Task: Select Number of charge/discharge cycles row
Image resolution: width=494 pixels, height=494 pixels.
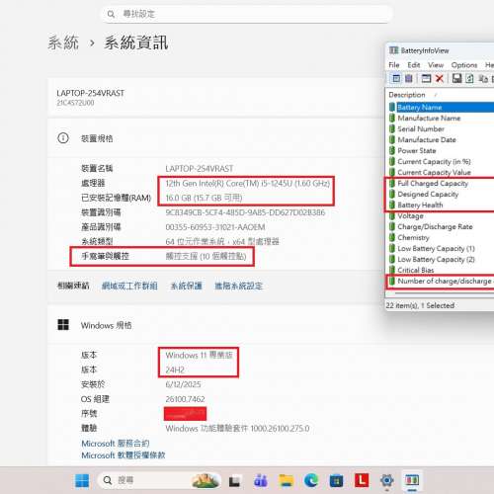Action: [441, 282]
